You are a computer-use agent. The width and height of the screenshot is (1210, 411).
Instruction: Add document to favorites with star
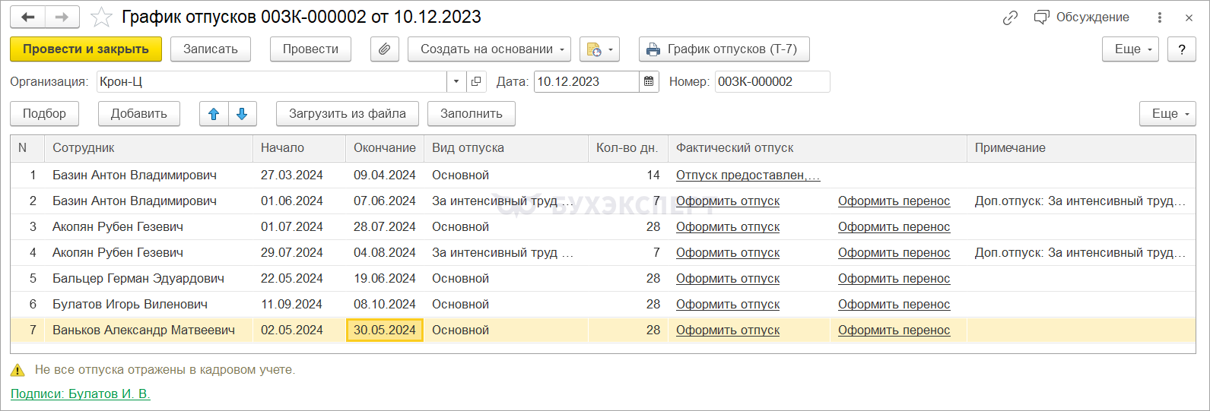[x=101, y=17]
